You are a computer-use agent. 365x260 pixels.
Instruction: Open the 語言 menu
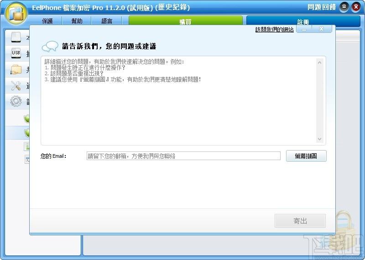click(107, 21)
